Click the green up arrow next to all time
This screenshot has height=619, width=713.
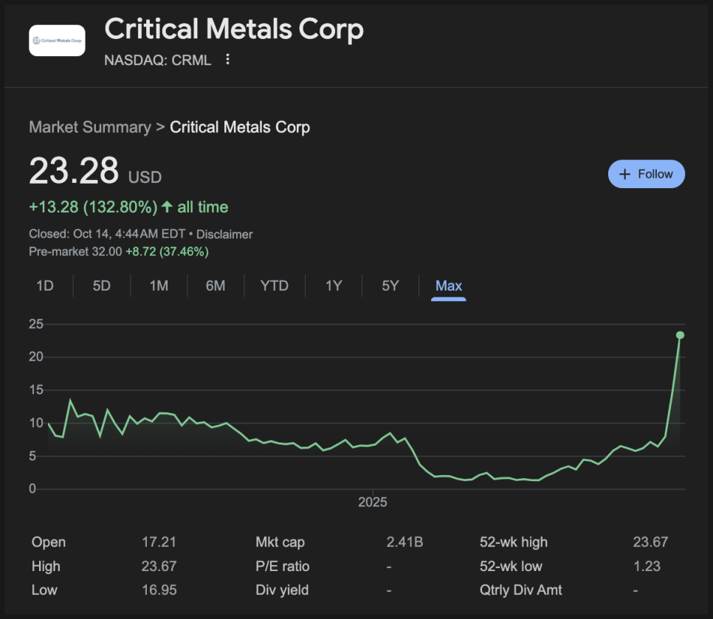tap(167, 207)
